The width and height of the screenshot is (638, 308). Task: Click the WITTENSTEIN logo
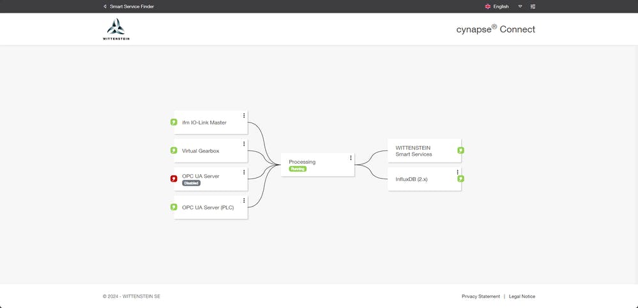pos(116,29)
